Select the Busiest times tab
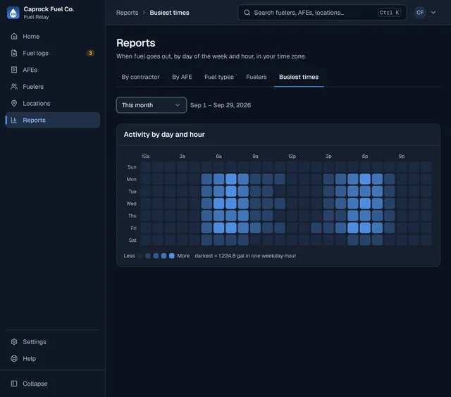Screen dimensions: 451x397 [x=299, y=77]
